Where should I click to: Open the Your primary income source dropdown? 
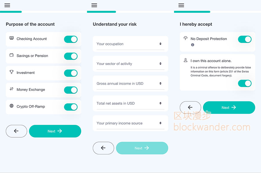coord(130,123)
